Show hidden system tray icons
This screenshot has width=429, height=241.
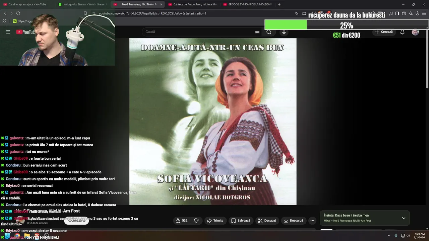click(389, 236)
